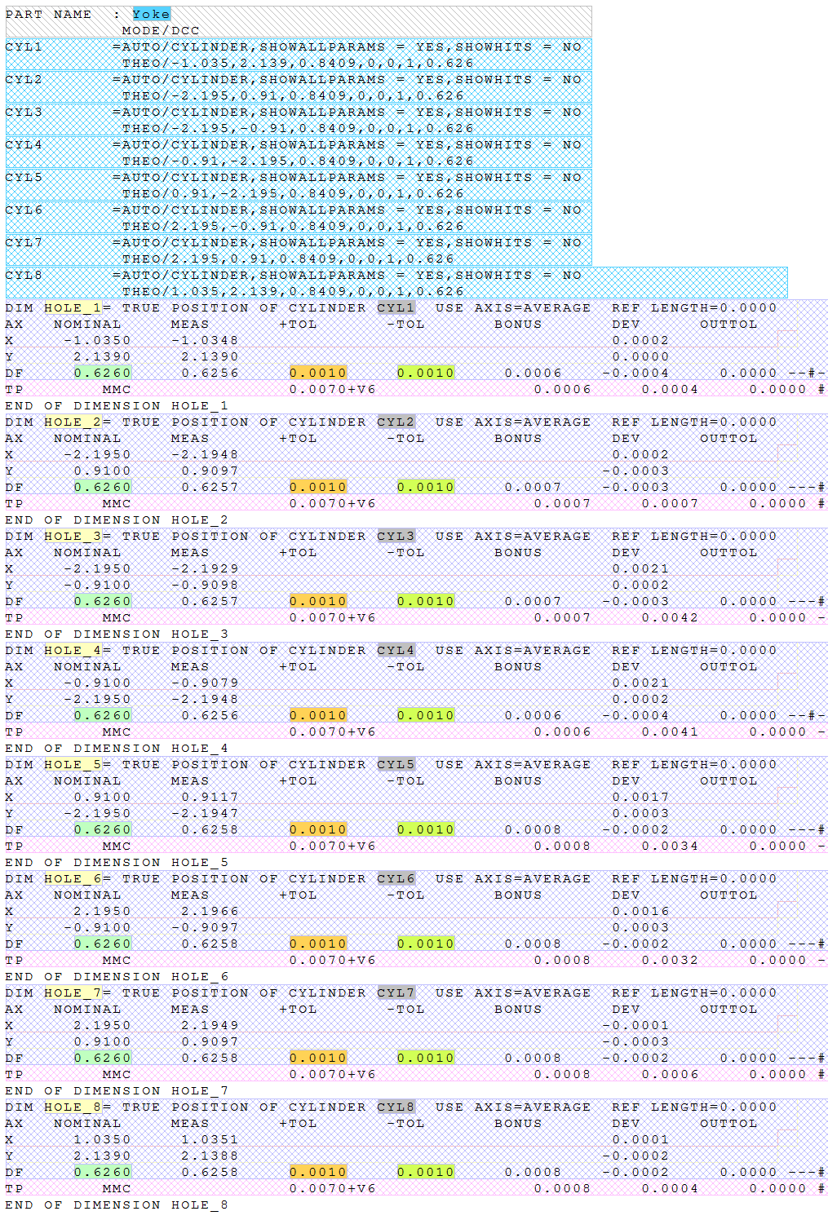This screenshot has height=1220, width=828.
Task: Select the CYL1 feature label
Action: coord(24,46)
